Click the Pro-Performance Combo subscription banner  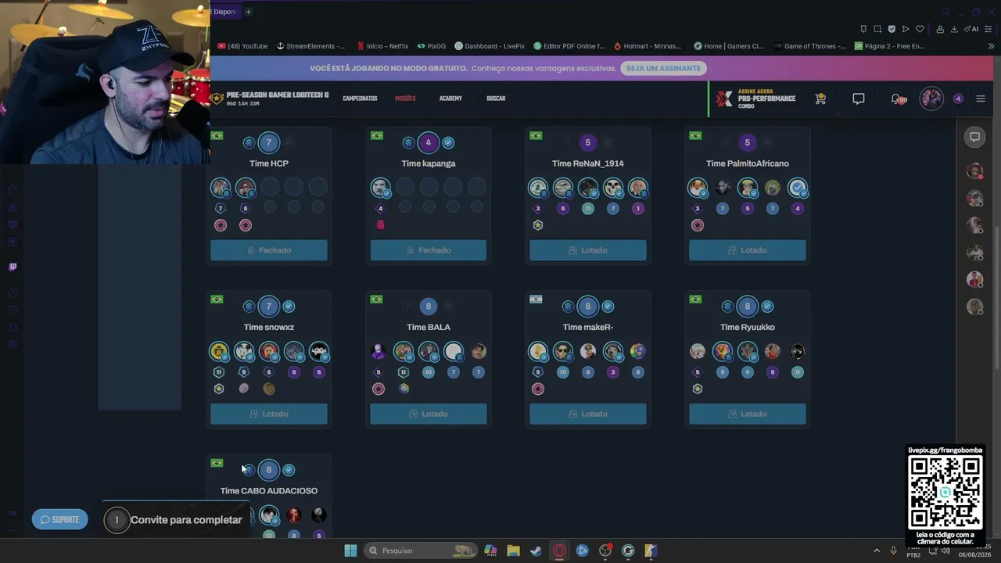(755, 99)
